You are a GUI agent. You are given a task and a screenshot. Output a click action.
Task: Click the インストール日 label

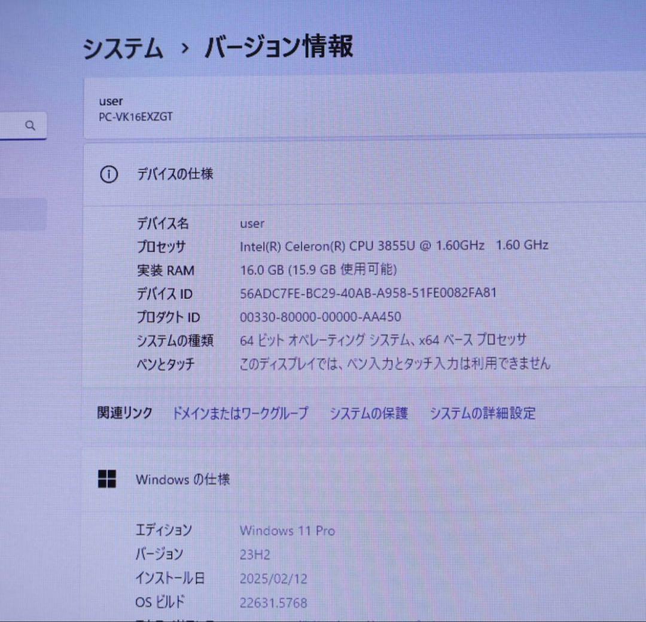coord(170,578)
